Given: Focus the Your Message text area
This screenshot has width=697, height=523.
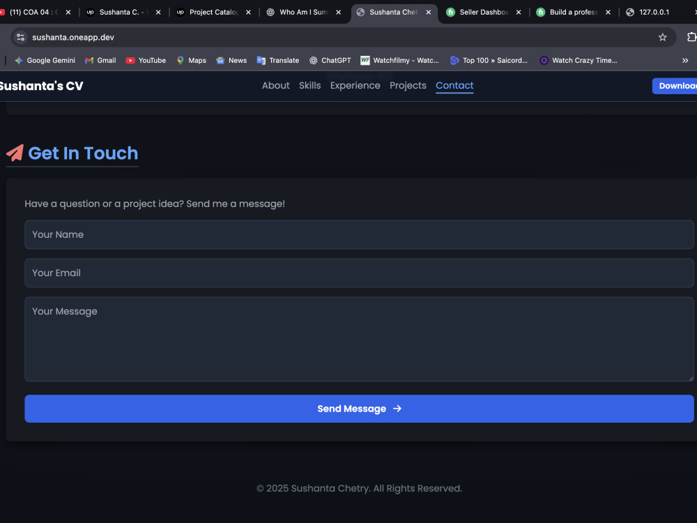Looking at the screenshot, I should click(359, 340).
